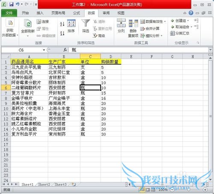Switch to Page Layout tab
The width and height of the screenshot is (214, 194).
[x=58, y=13]
